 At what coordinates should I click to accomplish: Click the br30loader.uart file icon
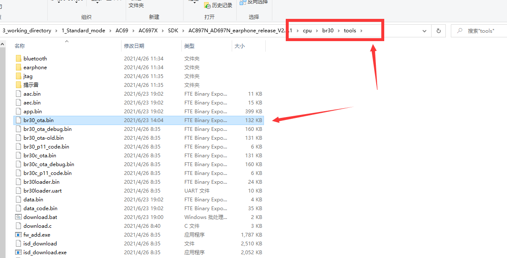click(x=18, y=190)
